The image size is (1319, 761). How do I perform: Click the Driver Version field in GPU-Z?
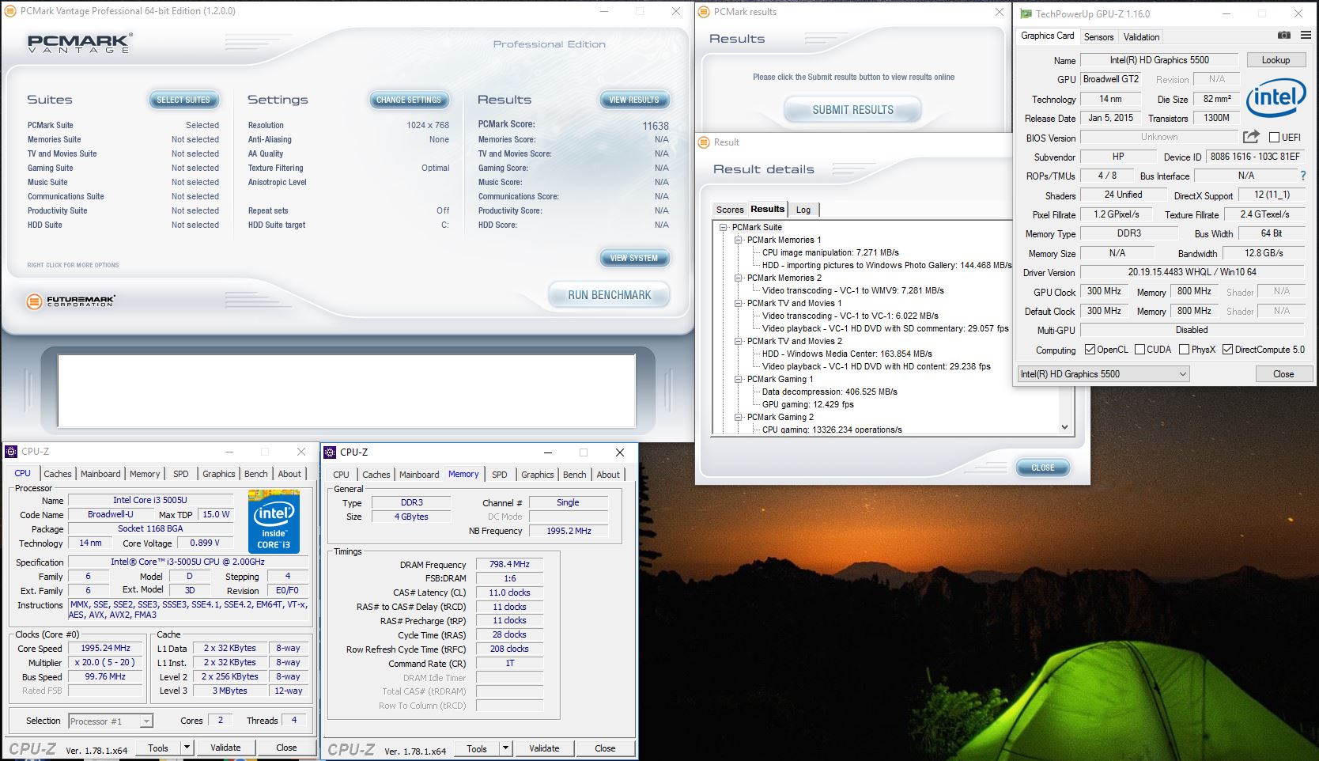pos(1192,272)
